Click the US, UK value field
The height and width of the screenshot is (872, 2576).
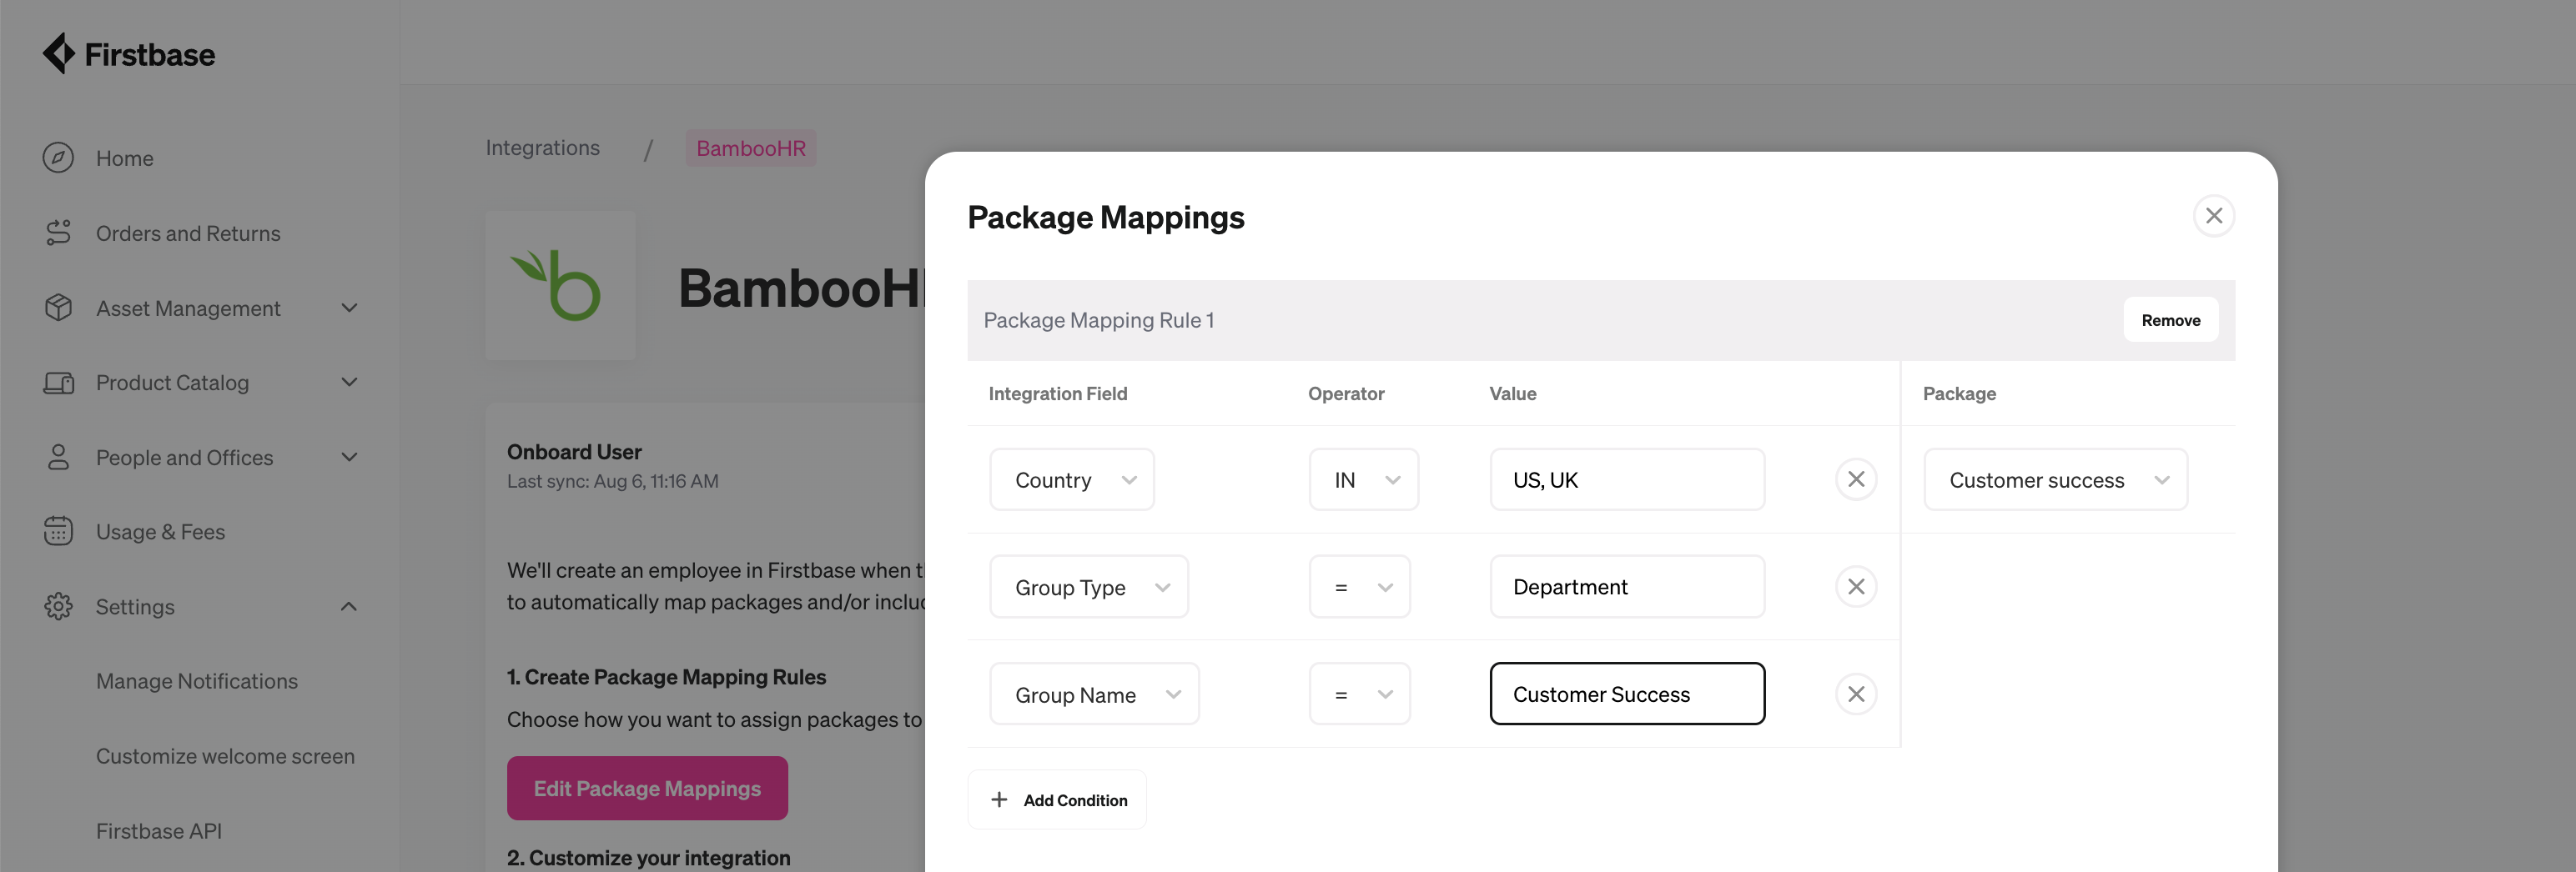[1627, 479]
